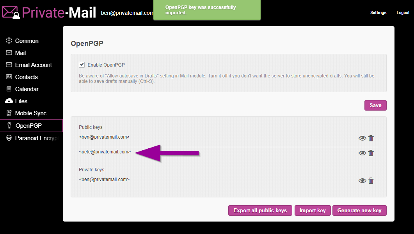The height and width of the screenshot is (234, 414).
Task: Click the Logout link
Action: click(403, 12)
